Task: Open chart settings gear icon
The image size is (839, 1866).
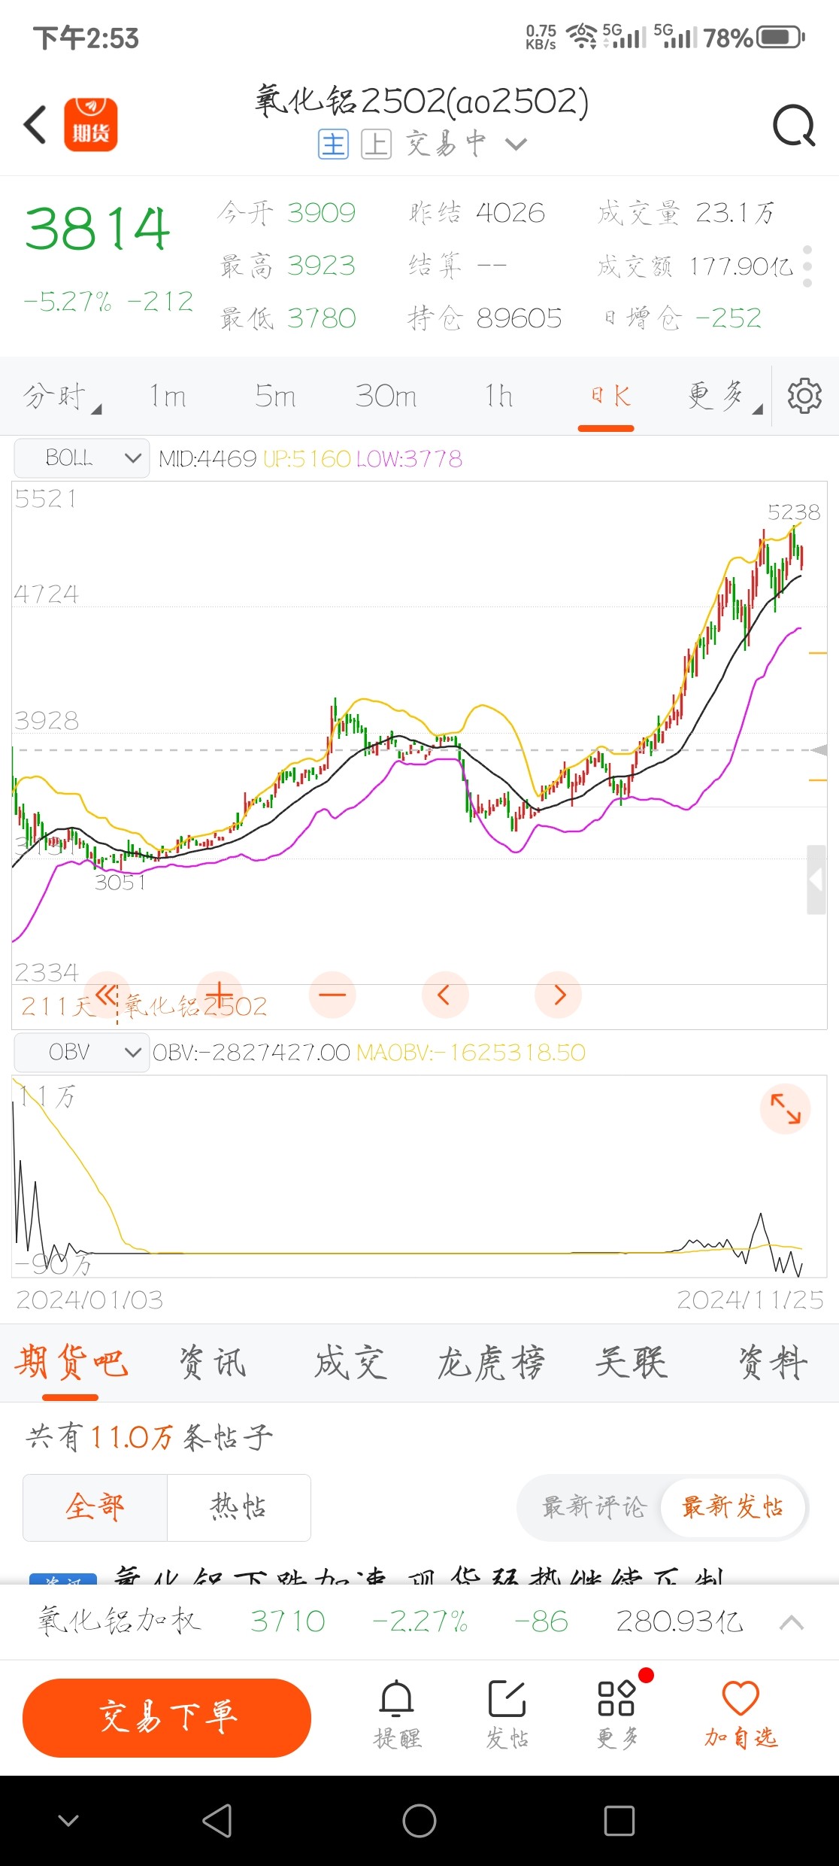Action: coord(804,396)
